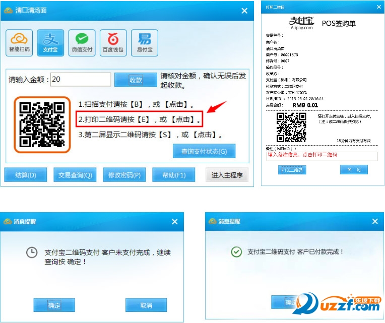
Task: Click the cloud logo in unpaid reminder title bar
Action: pos(8,221)
